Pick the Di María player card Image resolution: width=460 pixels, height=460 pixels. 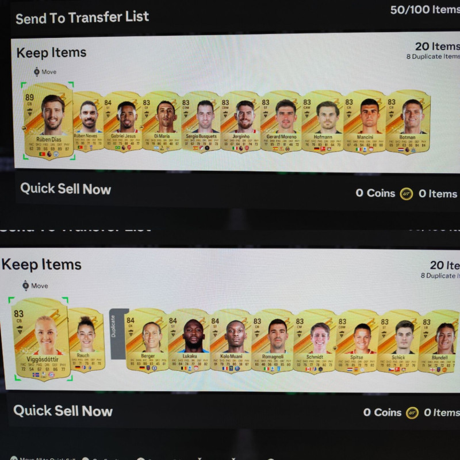point(162,121)
